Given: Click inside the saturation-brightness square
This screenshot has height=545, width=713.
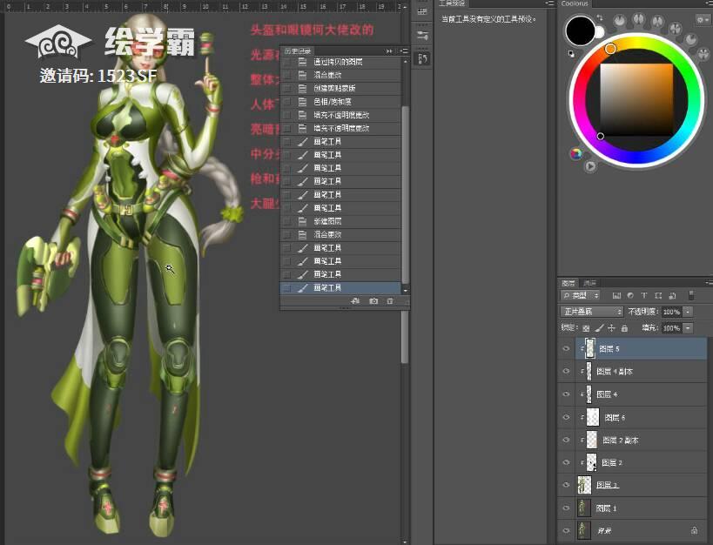Looking at the screenshot, I should click(636, 100).
